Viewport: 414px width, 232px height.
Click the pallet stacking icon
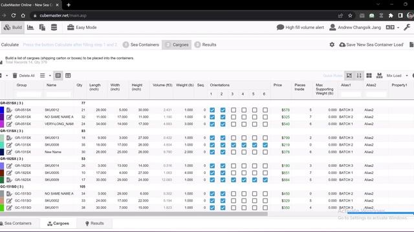click(x=380, y=76)
